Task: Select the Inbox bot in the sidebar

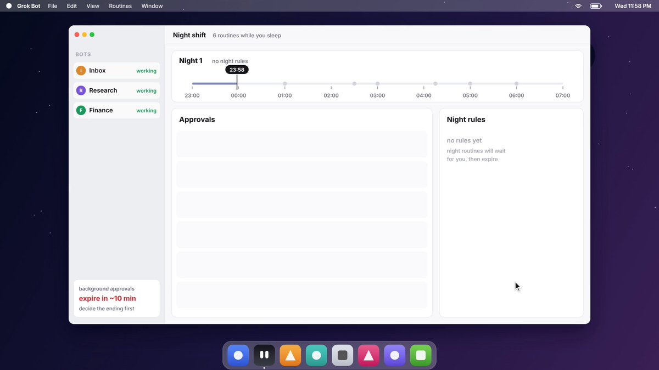Action: pos(116,71)
